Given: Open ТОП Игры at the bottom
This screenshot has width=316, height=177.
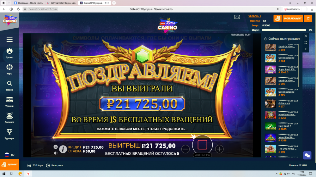Looking at the screenshot, I should click(x=35, y=165).
